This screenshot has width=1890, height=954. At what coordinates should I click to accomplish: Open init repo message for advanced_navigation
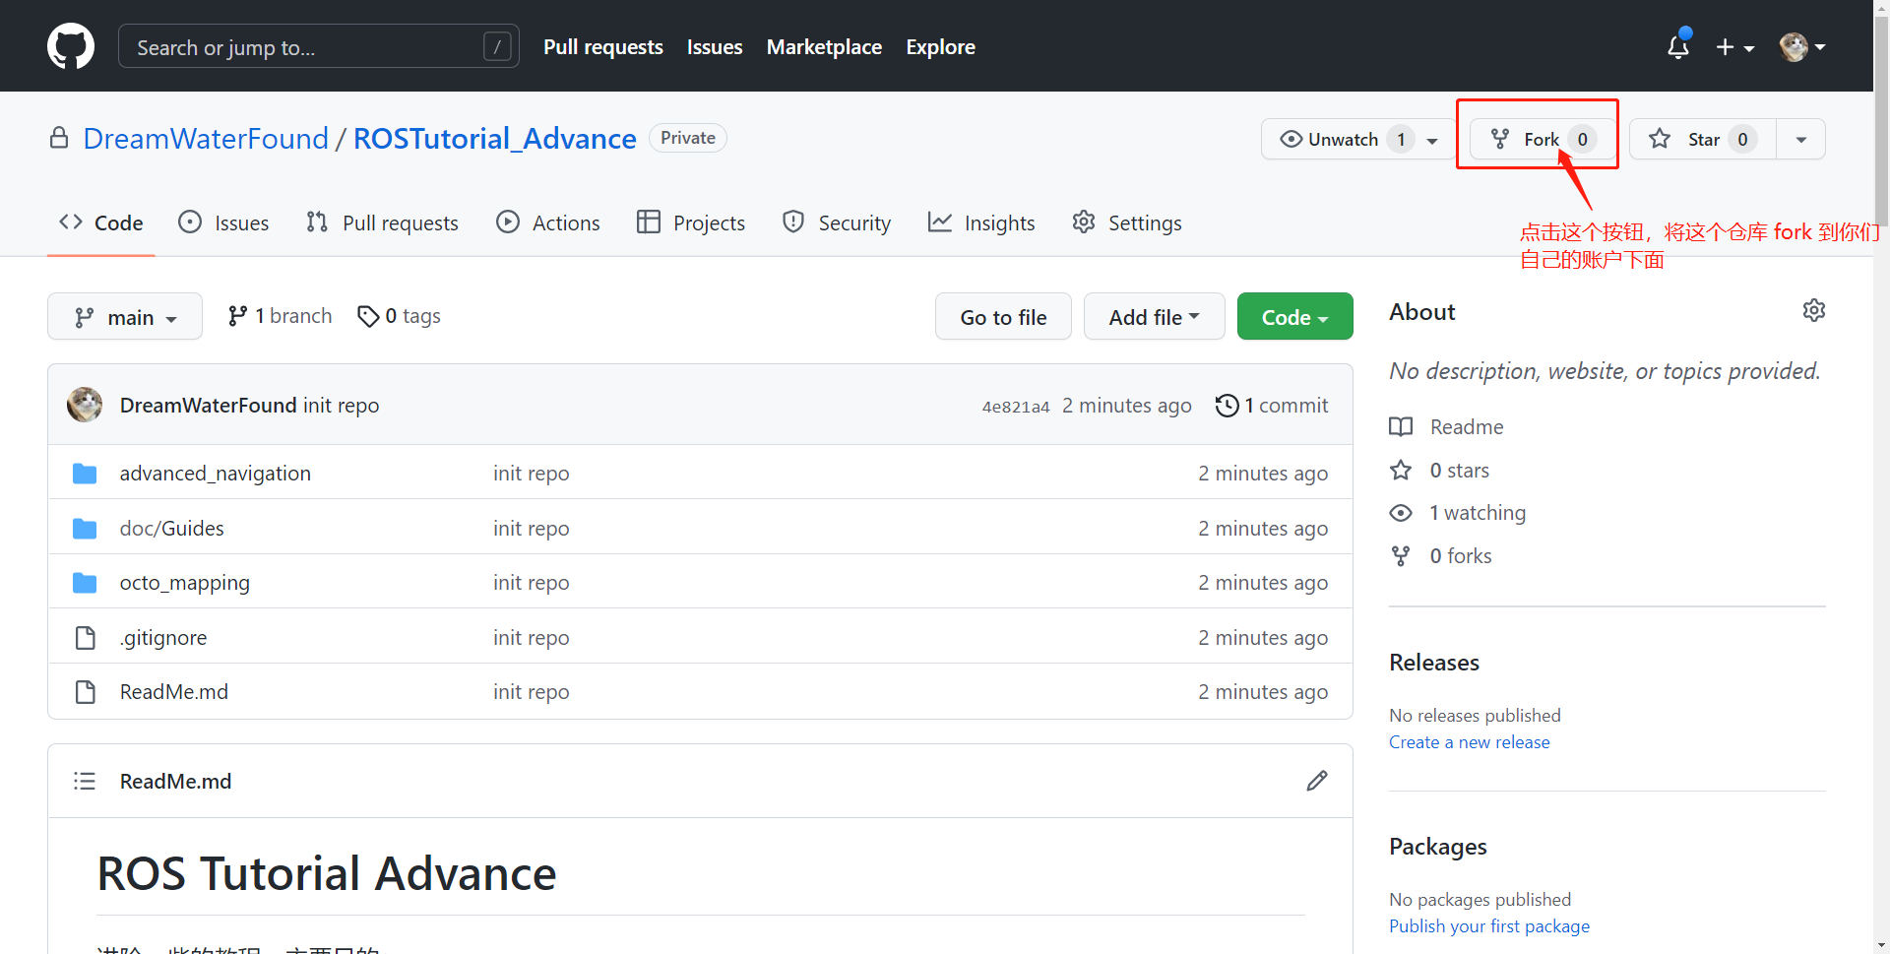pos(532,474)
